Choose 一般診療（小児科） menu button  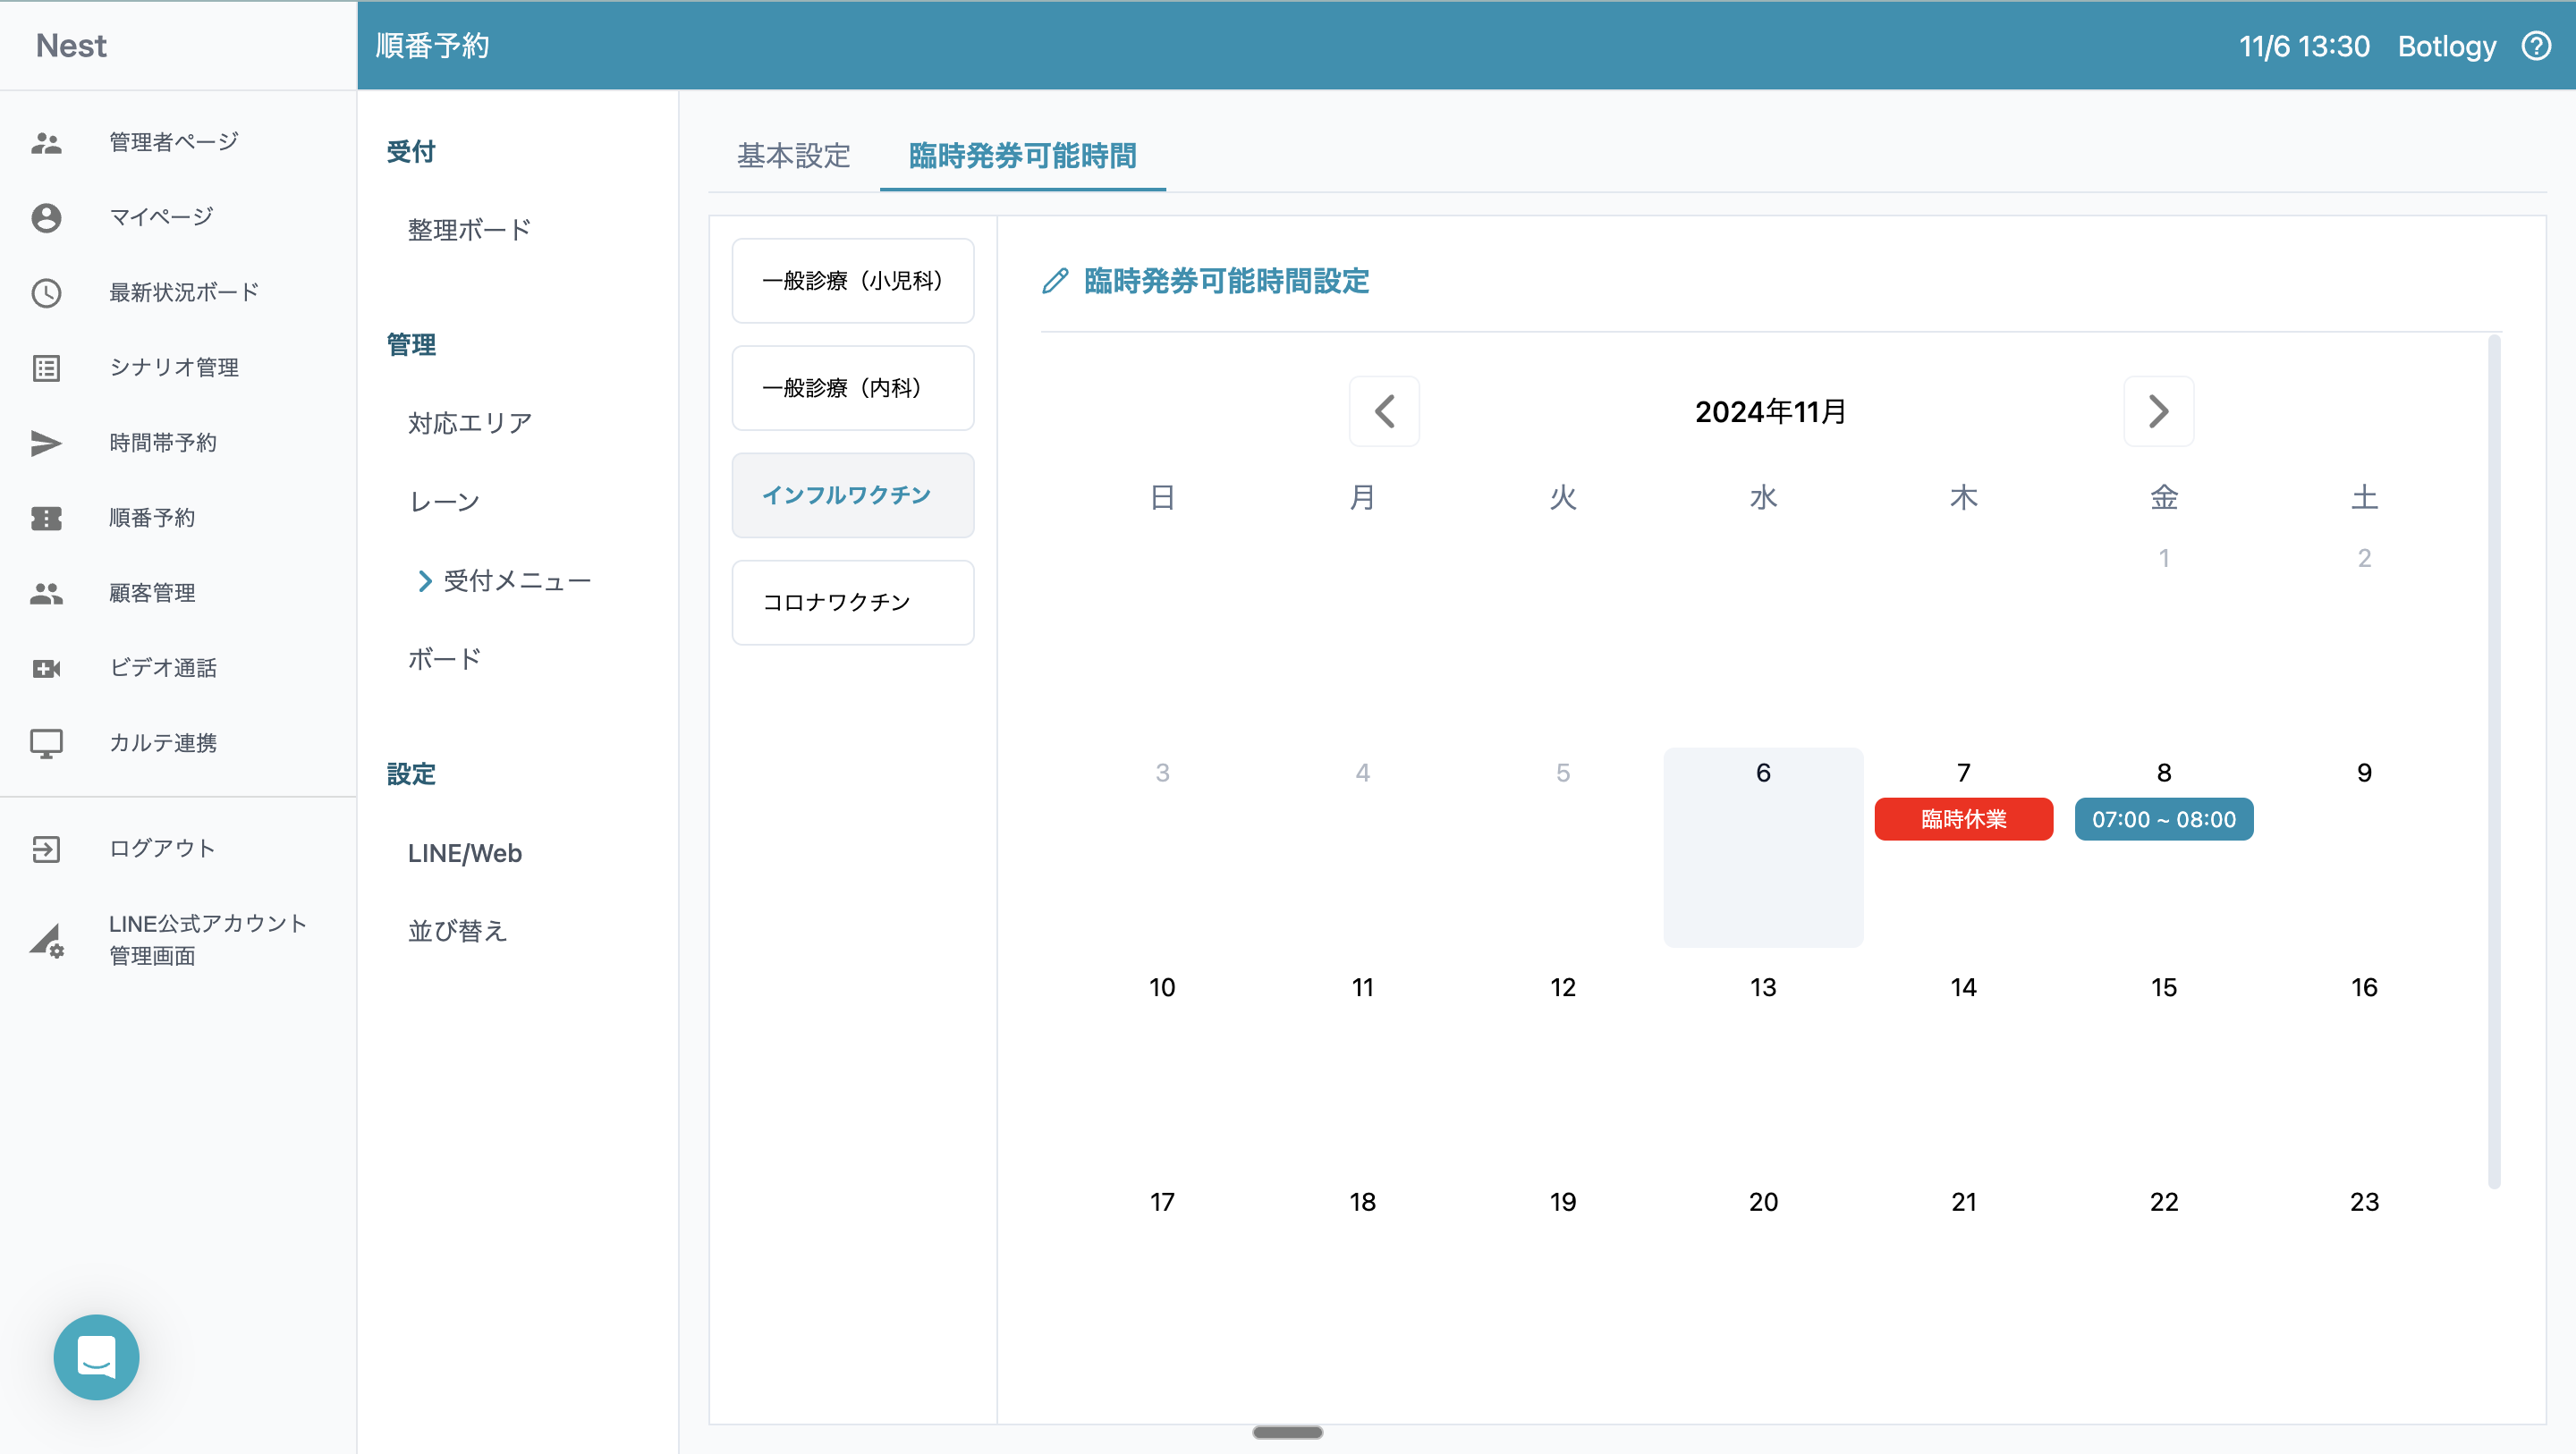click(x=852, y=281)
